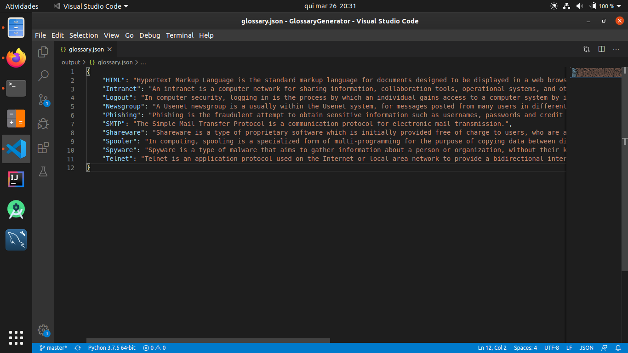
Task: Click the master* branch indicator
Action: [x=53, y=348]
